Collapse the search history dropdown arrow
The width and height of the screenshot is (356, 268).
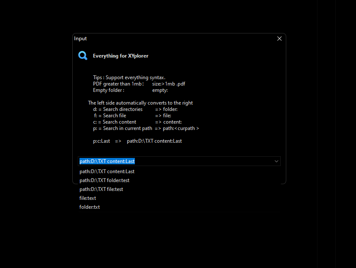tap(277, 161)
